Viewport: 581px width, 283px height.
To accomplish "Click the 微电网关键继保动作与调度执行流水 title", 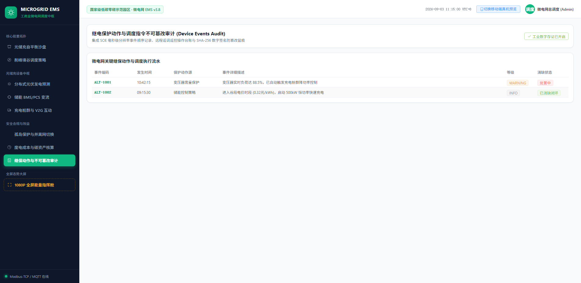I will click(126, 61).
